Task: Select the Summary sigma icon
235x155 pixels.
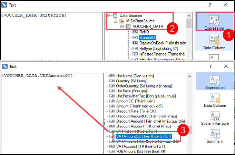Action: pos(214,136)
